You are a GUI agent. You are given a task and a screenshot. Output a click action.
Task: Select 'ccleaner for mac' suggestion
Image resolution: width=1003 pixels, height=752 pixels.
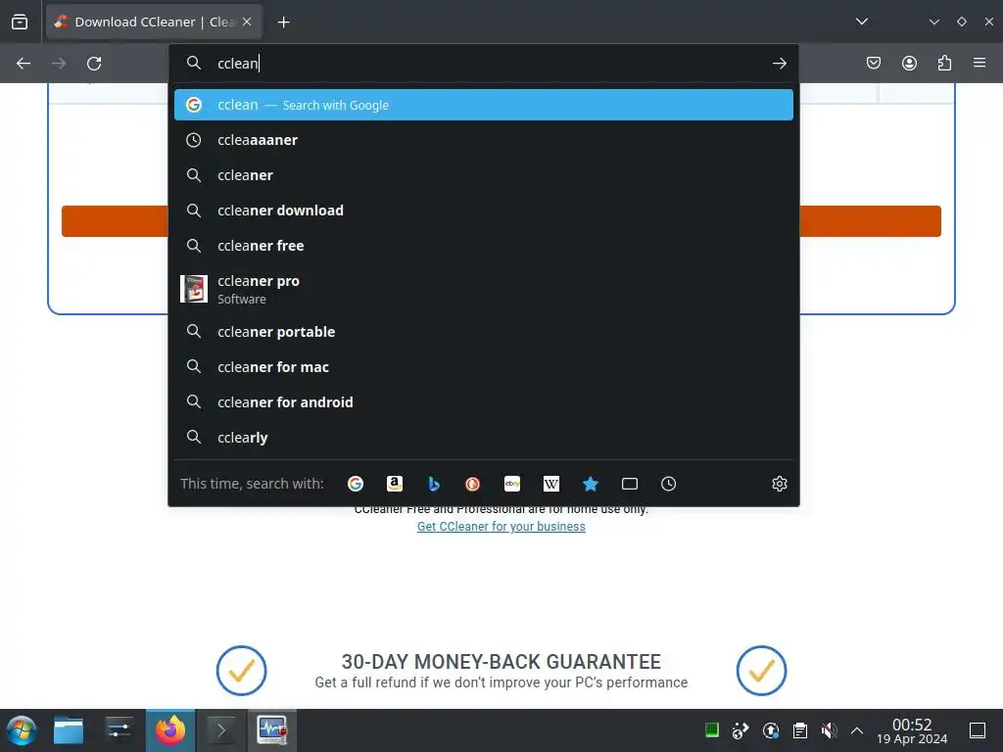pos(484,367)
